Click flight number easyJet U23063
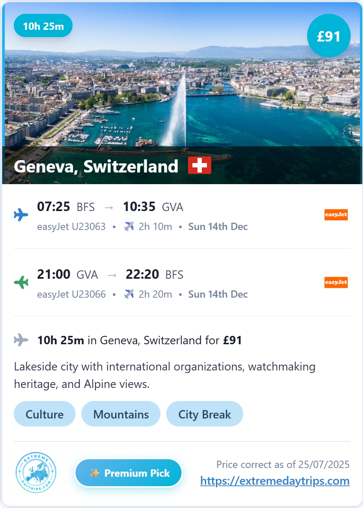 click(x=71, y=227)
